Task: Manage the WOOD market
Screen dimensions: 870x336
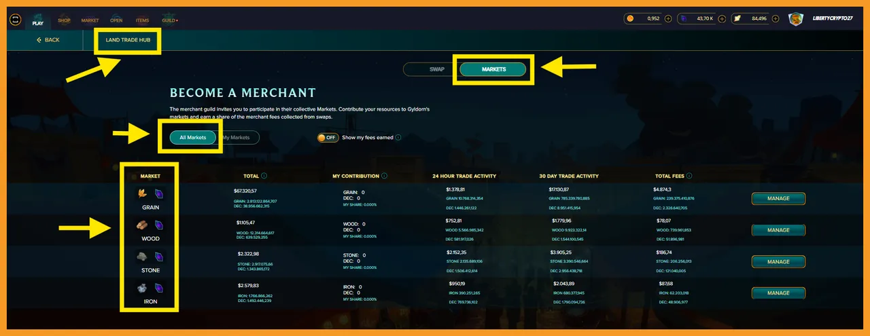Action: [x=778, y=230]
